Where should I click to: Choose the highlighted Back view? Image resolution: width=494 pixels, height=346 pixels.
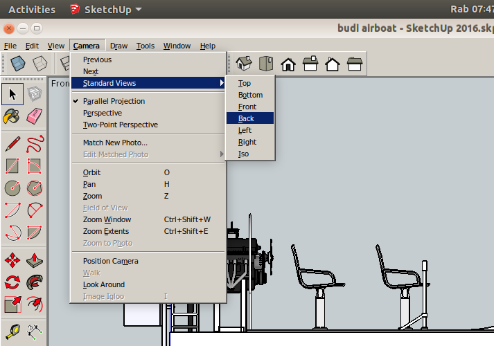pyautogui.click(x=250, y=118)
